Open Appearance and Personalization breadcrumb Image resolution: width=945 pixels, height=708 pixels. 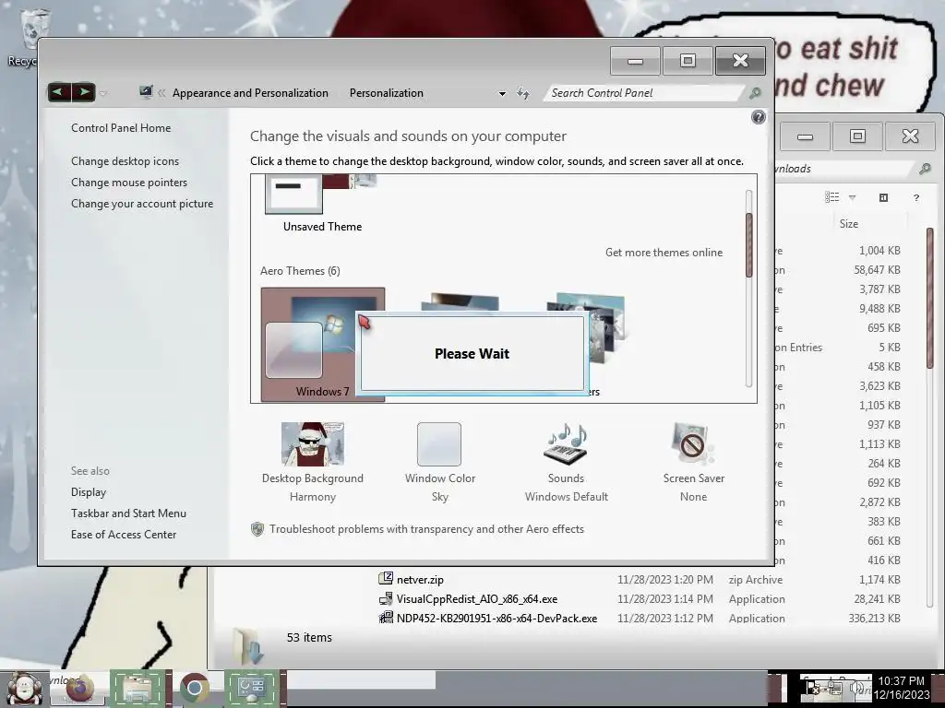[x=250, y=93]
